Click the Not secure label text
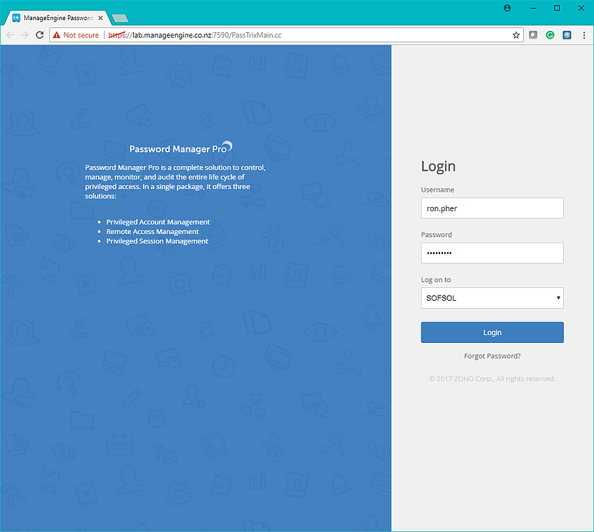 click(81, 35)
